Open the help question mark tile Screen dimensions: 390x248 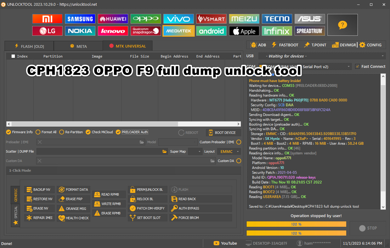tap(342, 25)
